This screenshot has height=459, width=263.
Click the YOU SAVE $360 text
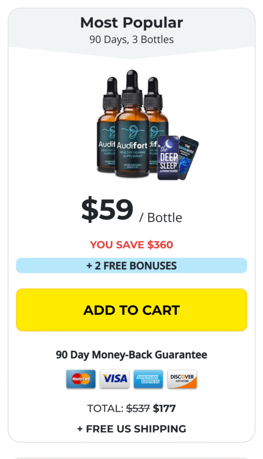[131, 245]
